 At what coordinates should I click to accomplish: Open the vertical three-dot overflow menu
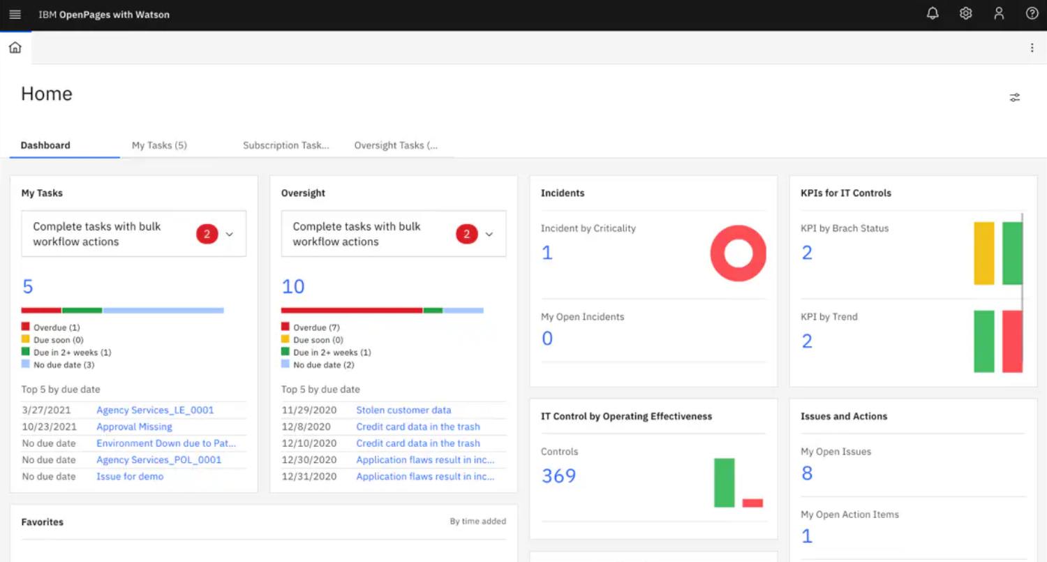pos(1032,47)
